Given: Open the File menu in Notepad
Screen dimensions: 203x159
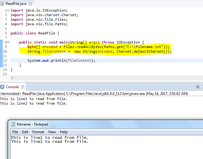Looking at the screenshot, I should (15, 132).
